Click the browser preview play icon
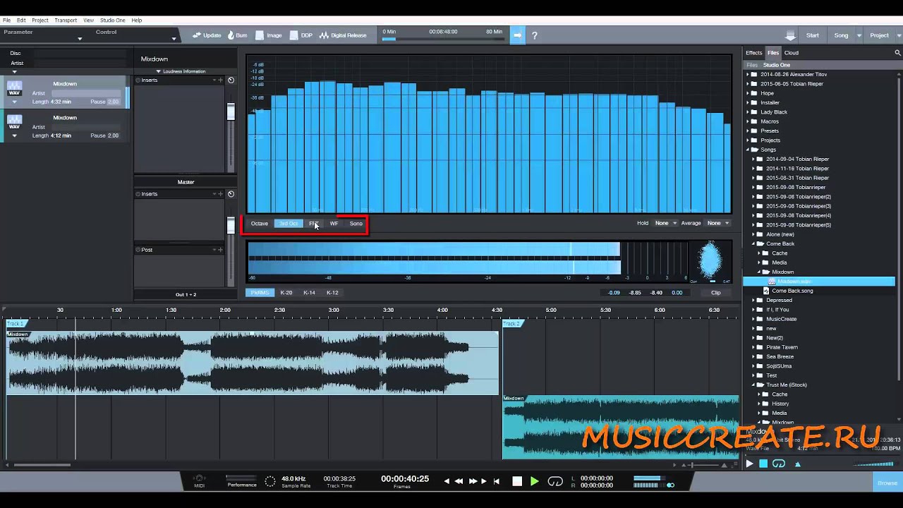The image size is (903, 508). 749,464
